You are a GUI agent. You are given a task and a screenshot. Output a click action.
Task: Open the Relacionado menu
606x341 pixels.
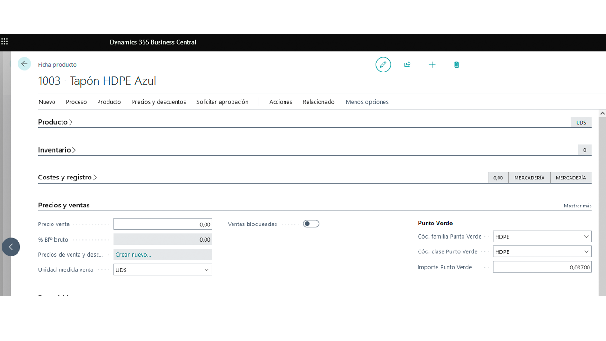(319, 102)
